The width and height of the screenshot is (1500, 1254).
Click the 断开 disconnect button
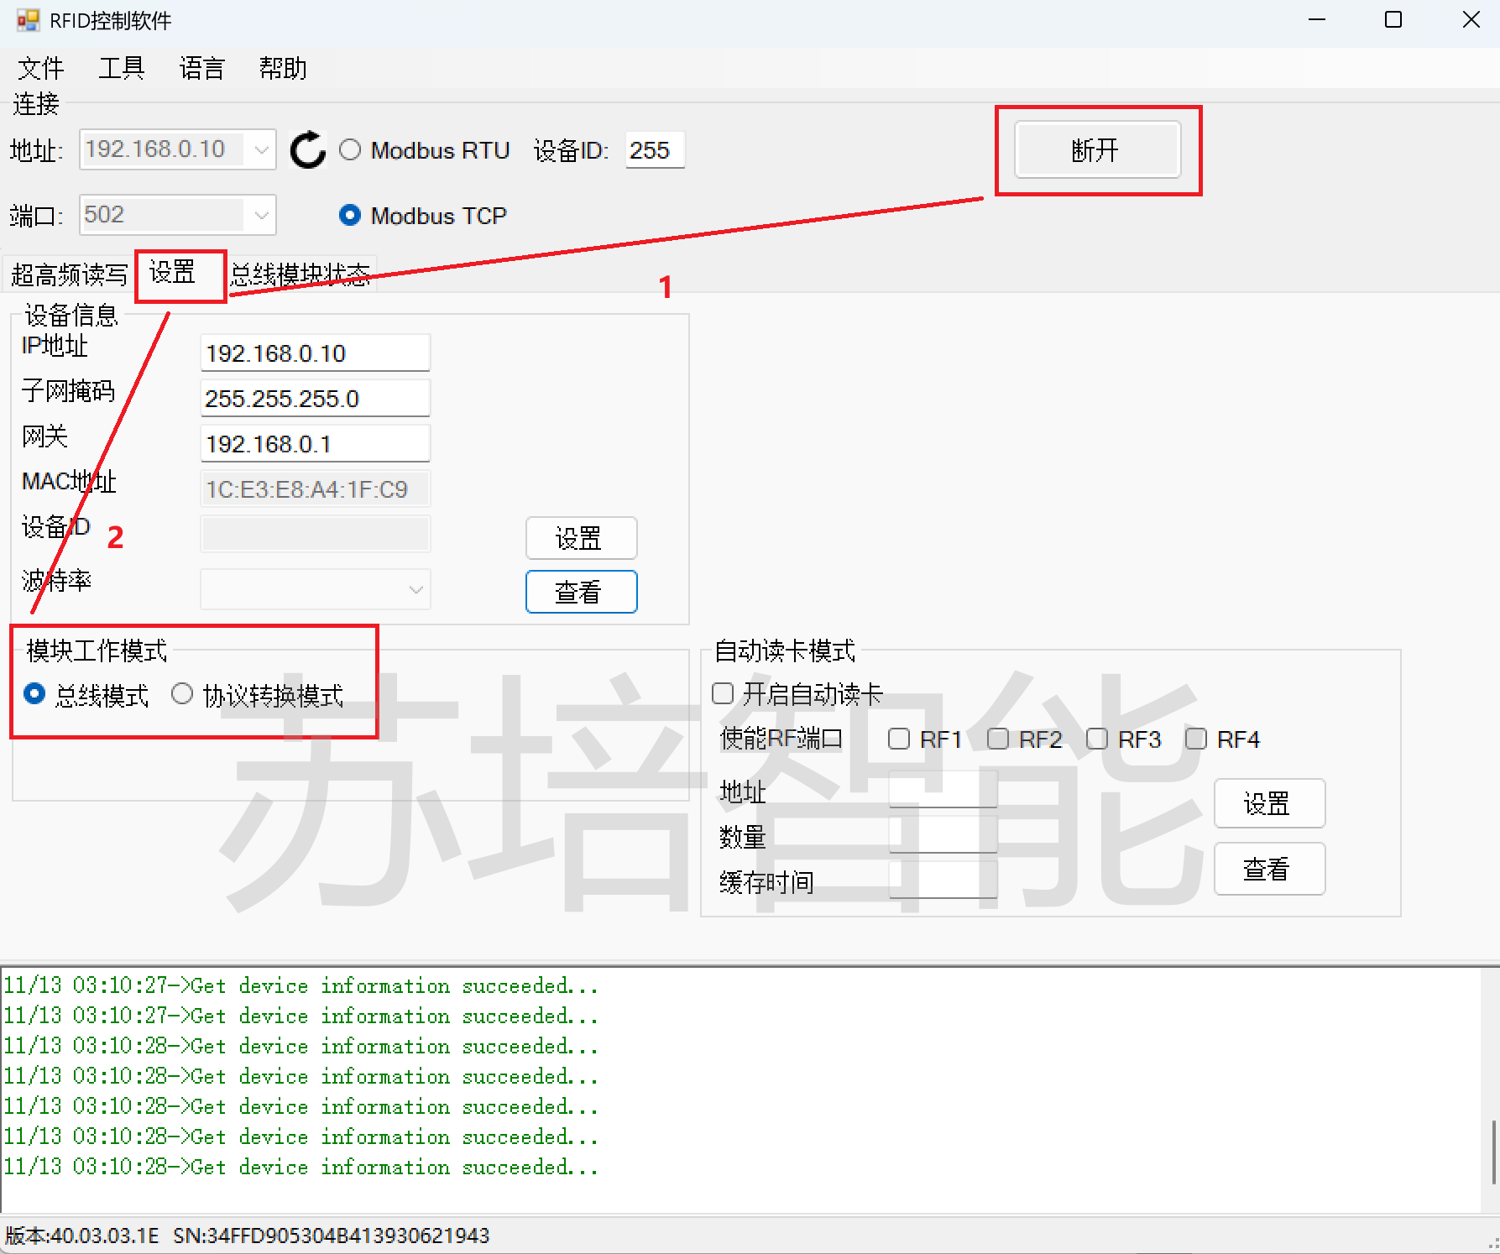(1097, 150)
